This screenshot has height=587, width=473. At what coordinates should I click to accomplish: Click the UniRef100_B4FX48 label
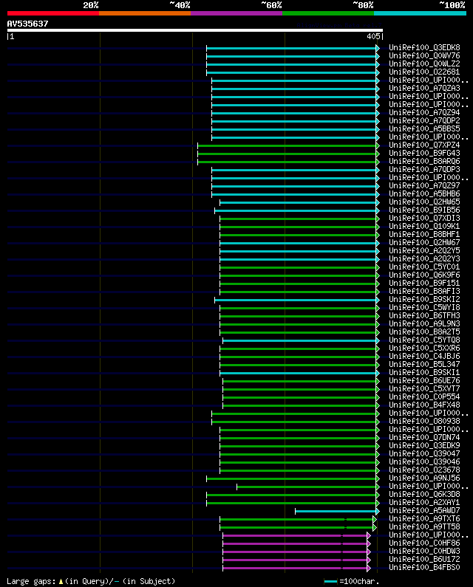(424, 405)
